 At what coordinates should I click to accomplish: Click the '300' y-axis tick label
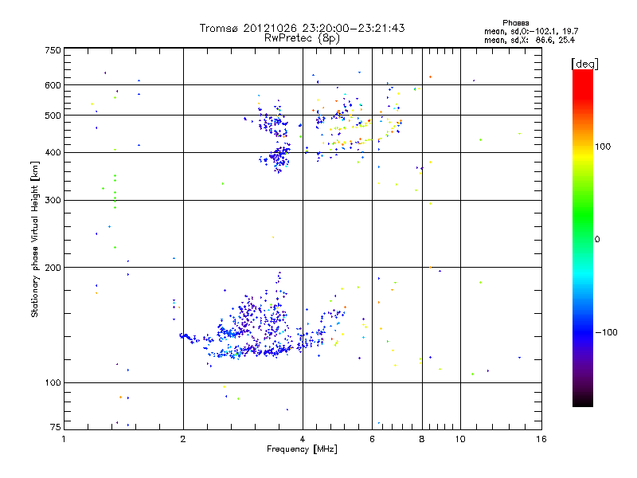pos(53,200)
